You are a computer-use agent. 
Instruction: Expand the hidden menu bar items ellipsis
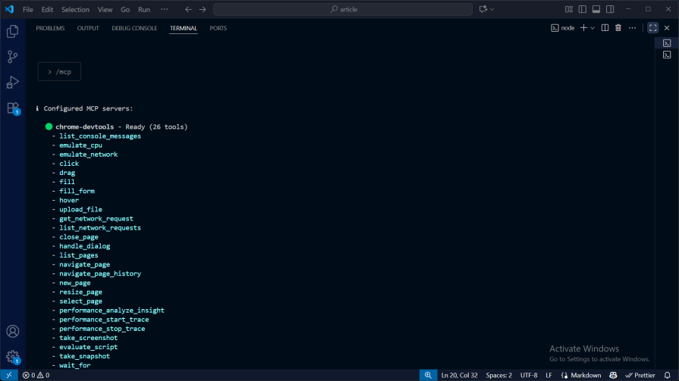pyautogui.click(x=164, y=9)
